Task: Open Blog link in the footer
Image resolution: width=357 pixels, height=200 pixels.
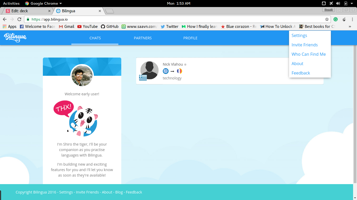Action: (119, 192)
